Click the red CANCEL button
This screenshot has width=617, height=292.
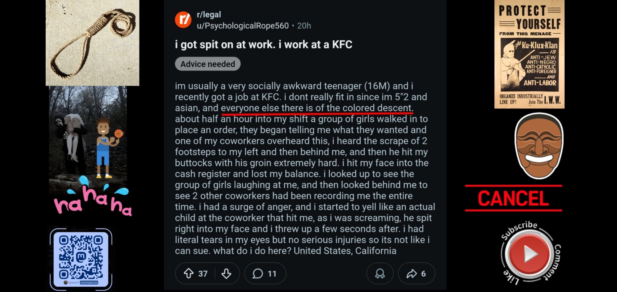(x=513, y=198)
